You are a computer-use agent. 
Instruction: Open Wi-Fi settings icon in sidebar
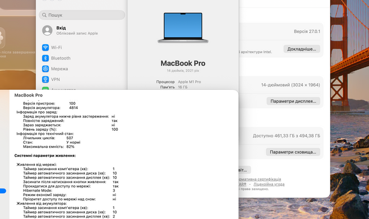point(45,47)
